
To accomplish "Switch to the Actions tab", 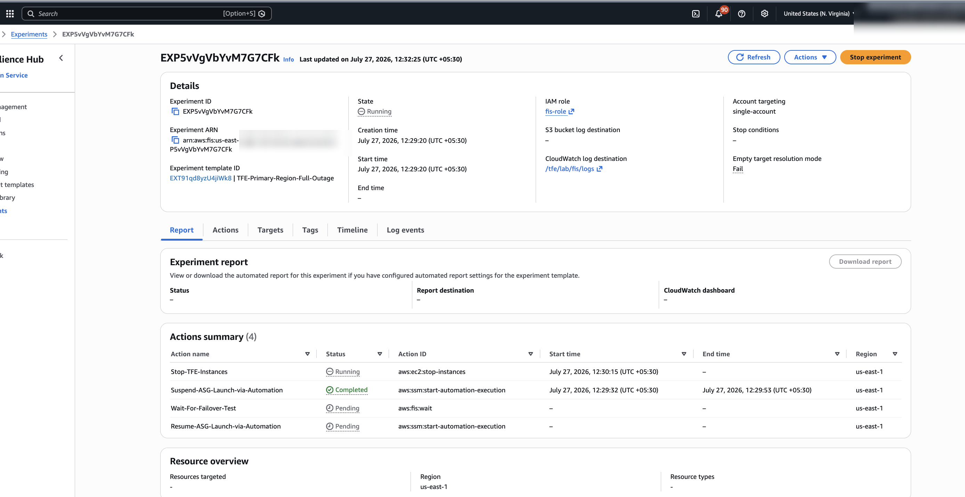I will [x=226, y=230].
